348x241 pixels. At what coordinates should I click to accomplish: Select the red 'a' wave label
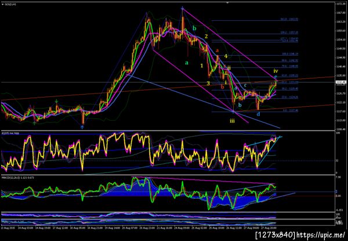(217, 50)
